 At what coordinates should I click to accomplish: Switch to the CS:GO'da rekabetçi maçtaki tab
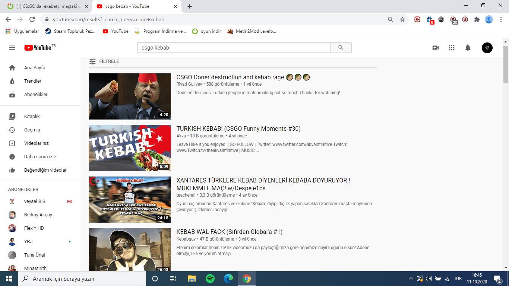[47, 6]
